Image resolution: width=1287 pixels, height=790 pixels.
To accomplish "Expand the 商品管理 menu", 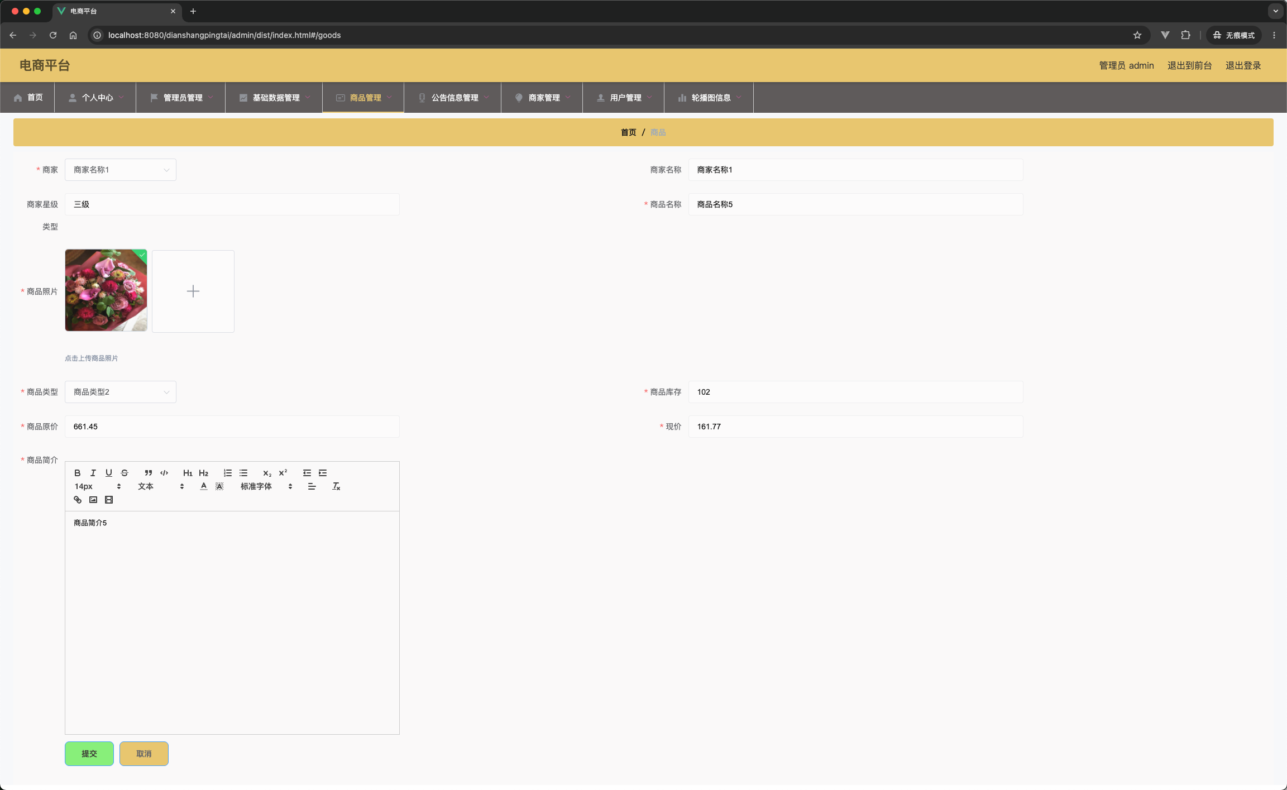I will click(x=363, y=98).
